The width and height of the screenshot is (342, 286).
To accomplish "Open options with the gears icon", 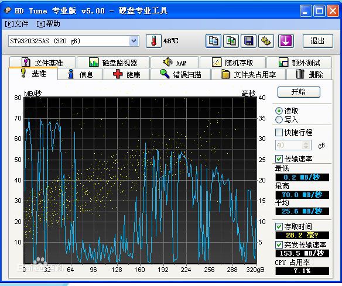I will tap(266, 41).
